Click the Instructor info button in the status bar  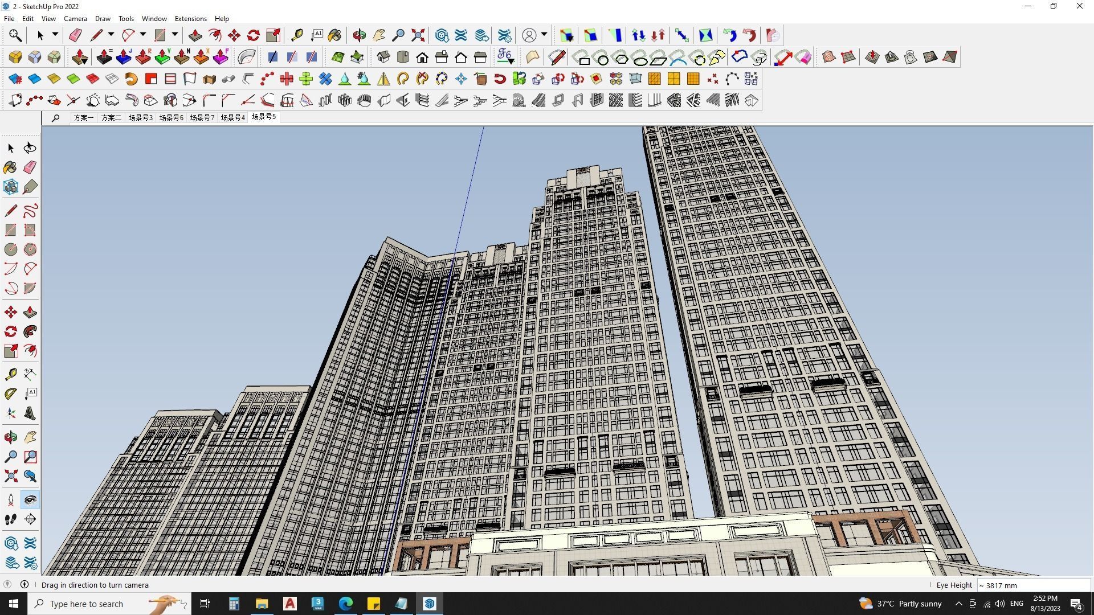[25, 585]
